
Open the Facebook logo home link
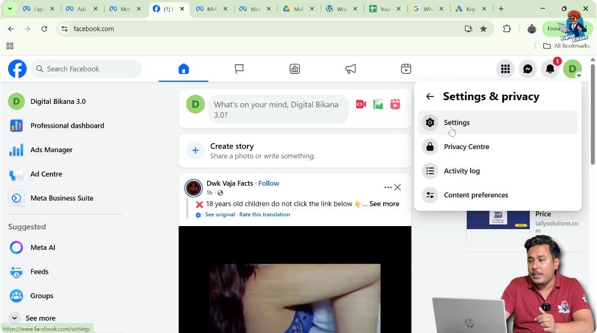click(x=18, y=69)
